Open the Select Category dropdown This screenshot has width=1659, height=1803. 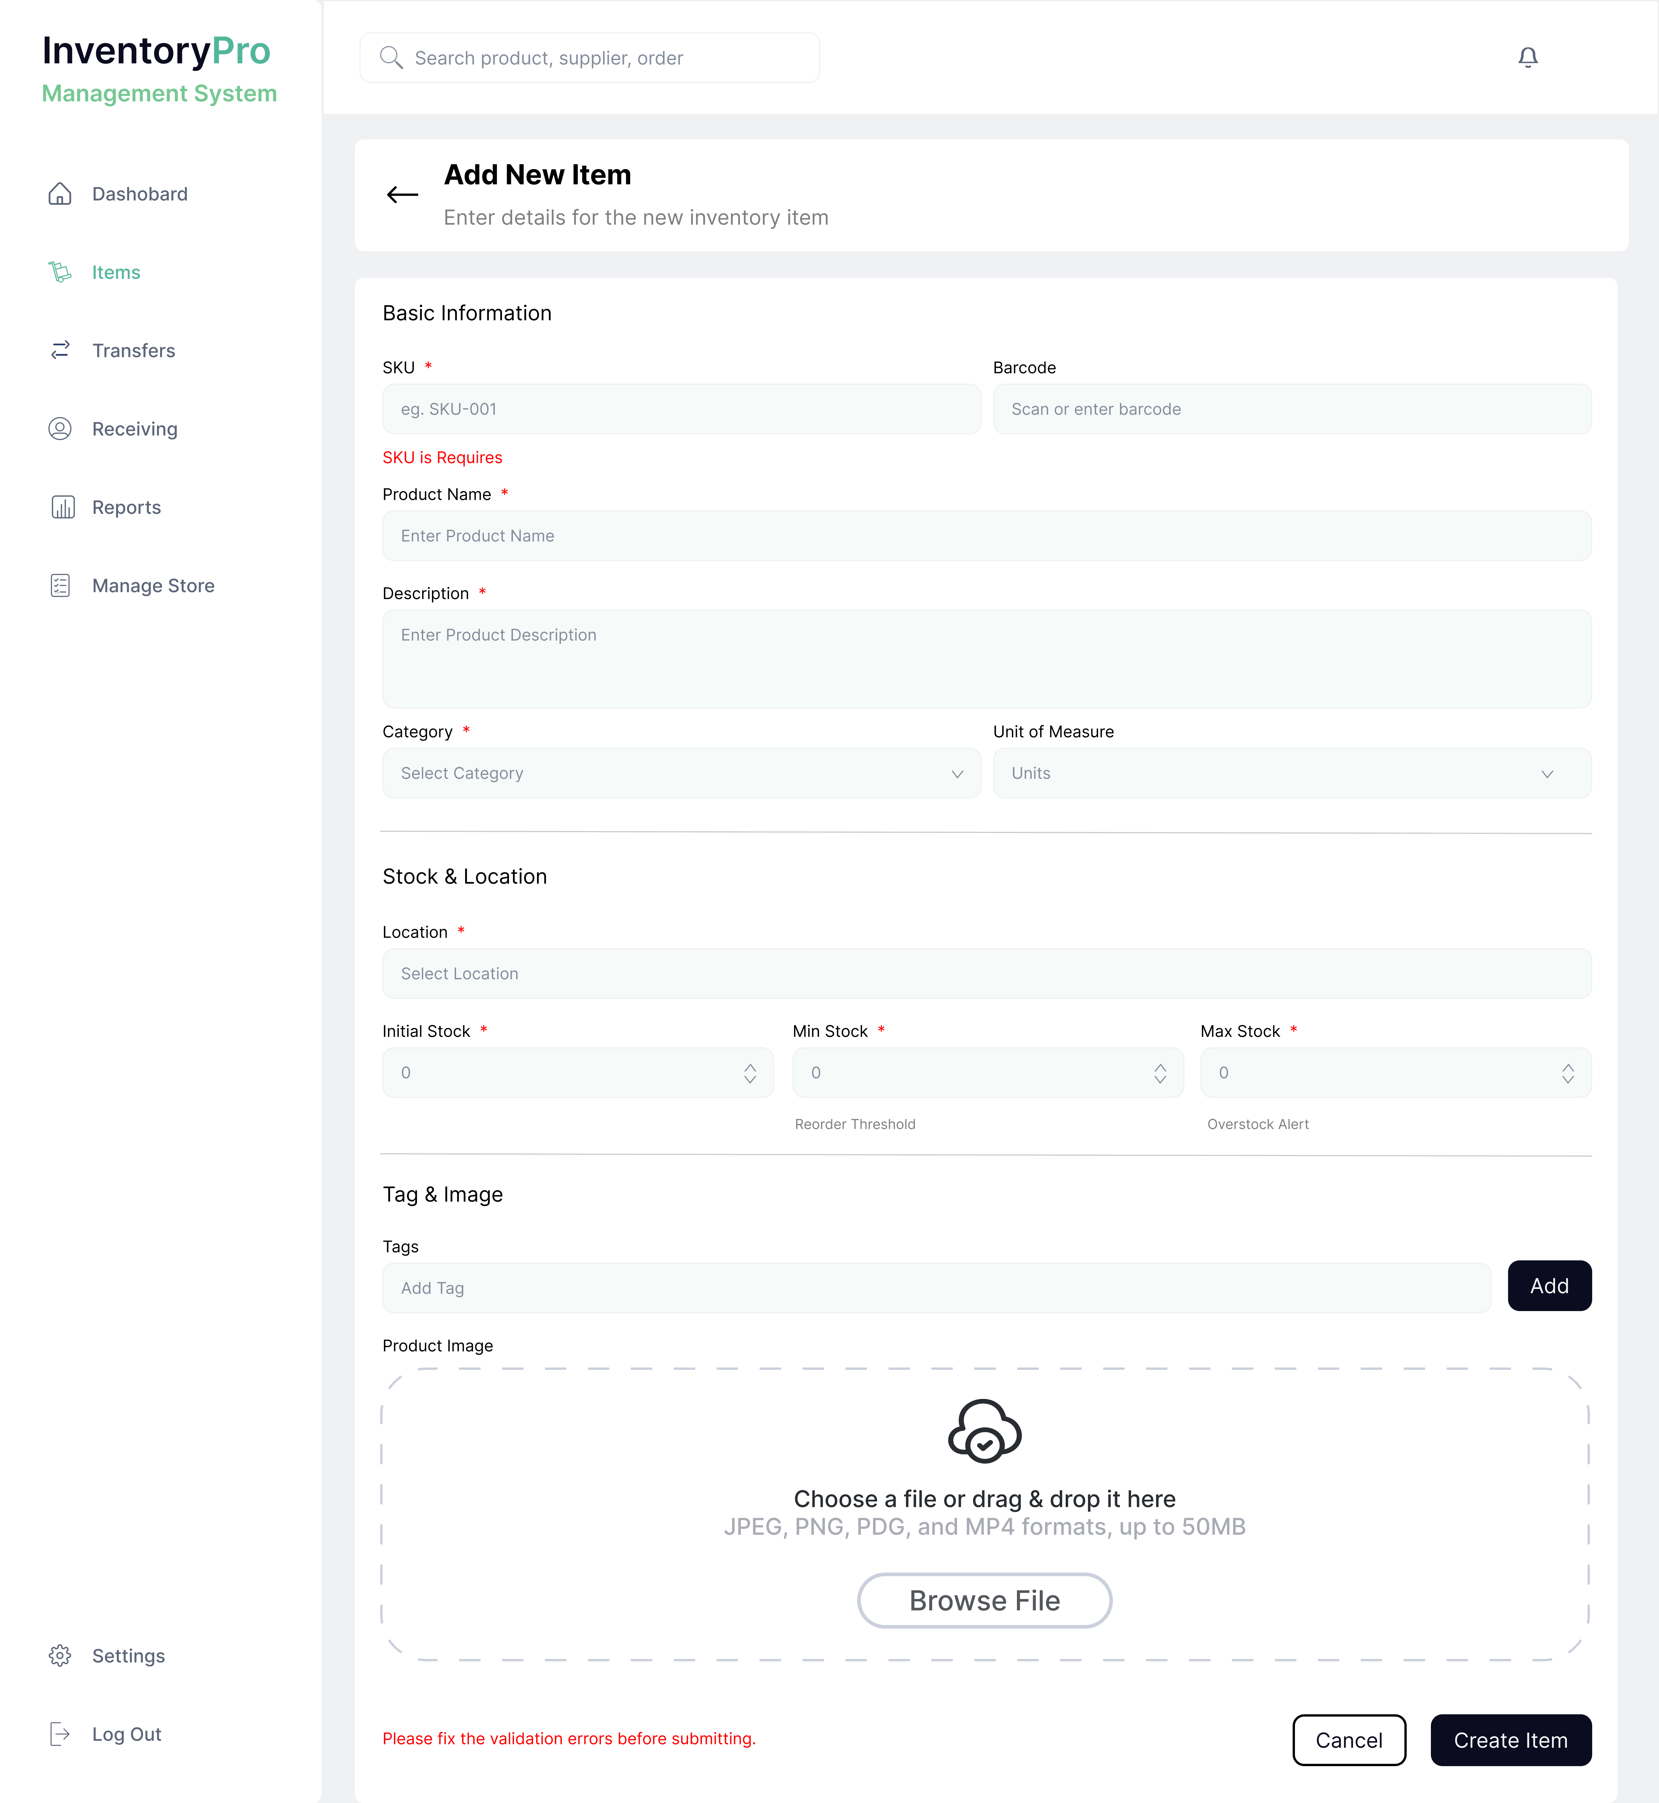pyautogui.click(x=681, y=773)
